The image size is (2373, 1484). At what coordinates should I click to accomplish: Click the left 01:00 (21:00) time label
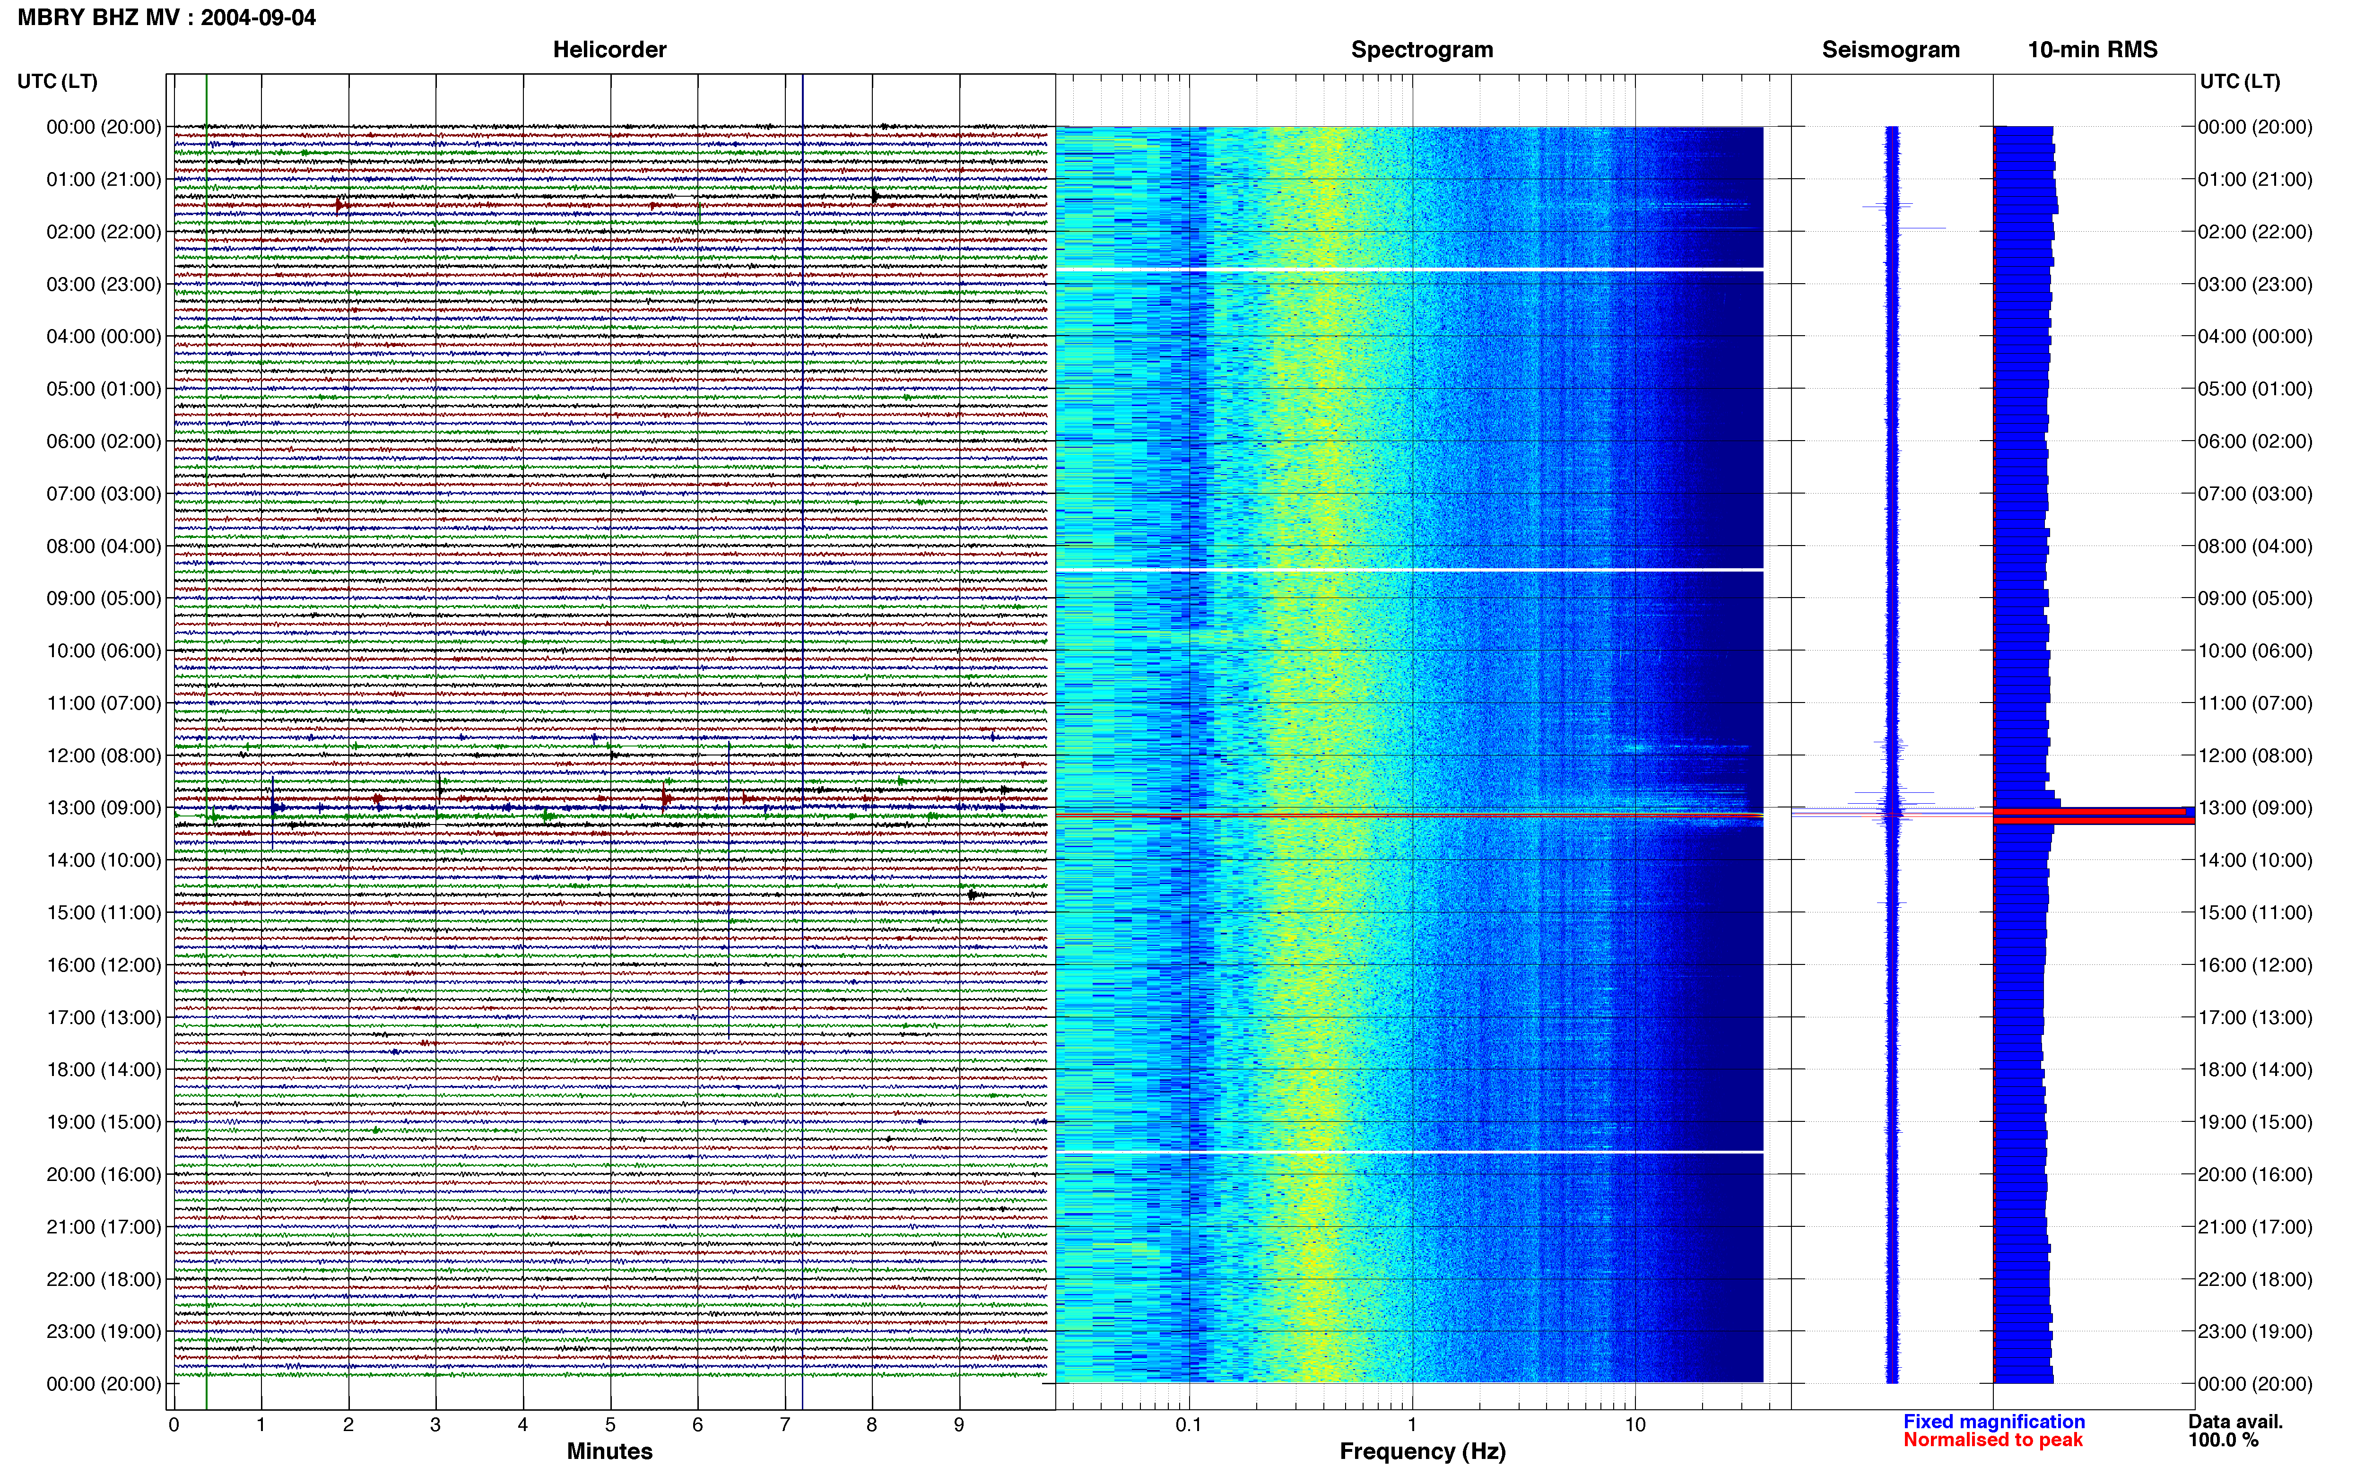[104, 180]
